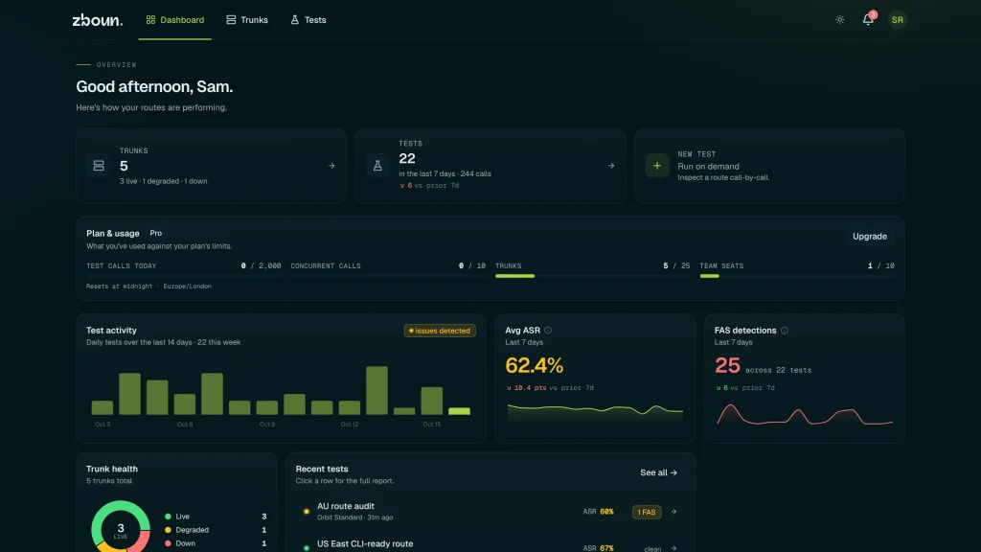Click the 1 FAS badge

pos(647,512)
